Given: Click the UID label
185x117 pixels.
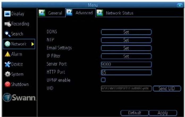Looking at the screenshot, I should coord(50,88).
